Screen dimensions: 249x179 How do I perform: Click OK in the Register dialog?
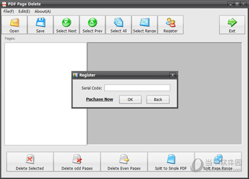(130, 99)
